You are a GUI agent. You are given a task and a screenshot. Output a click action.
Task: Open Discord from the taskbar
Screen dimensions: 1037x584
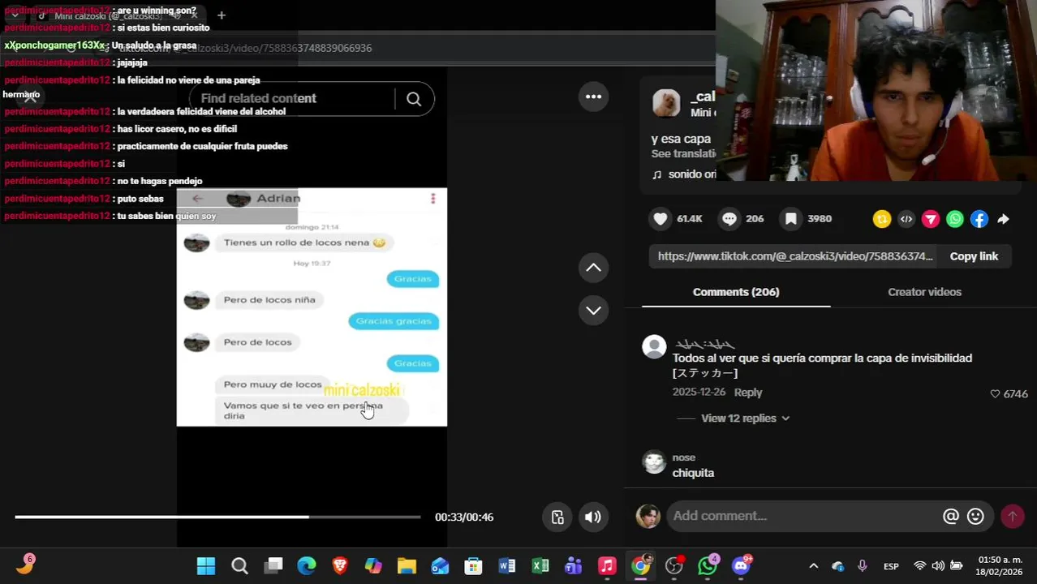[x=741, y=566]
